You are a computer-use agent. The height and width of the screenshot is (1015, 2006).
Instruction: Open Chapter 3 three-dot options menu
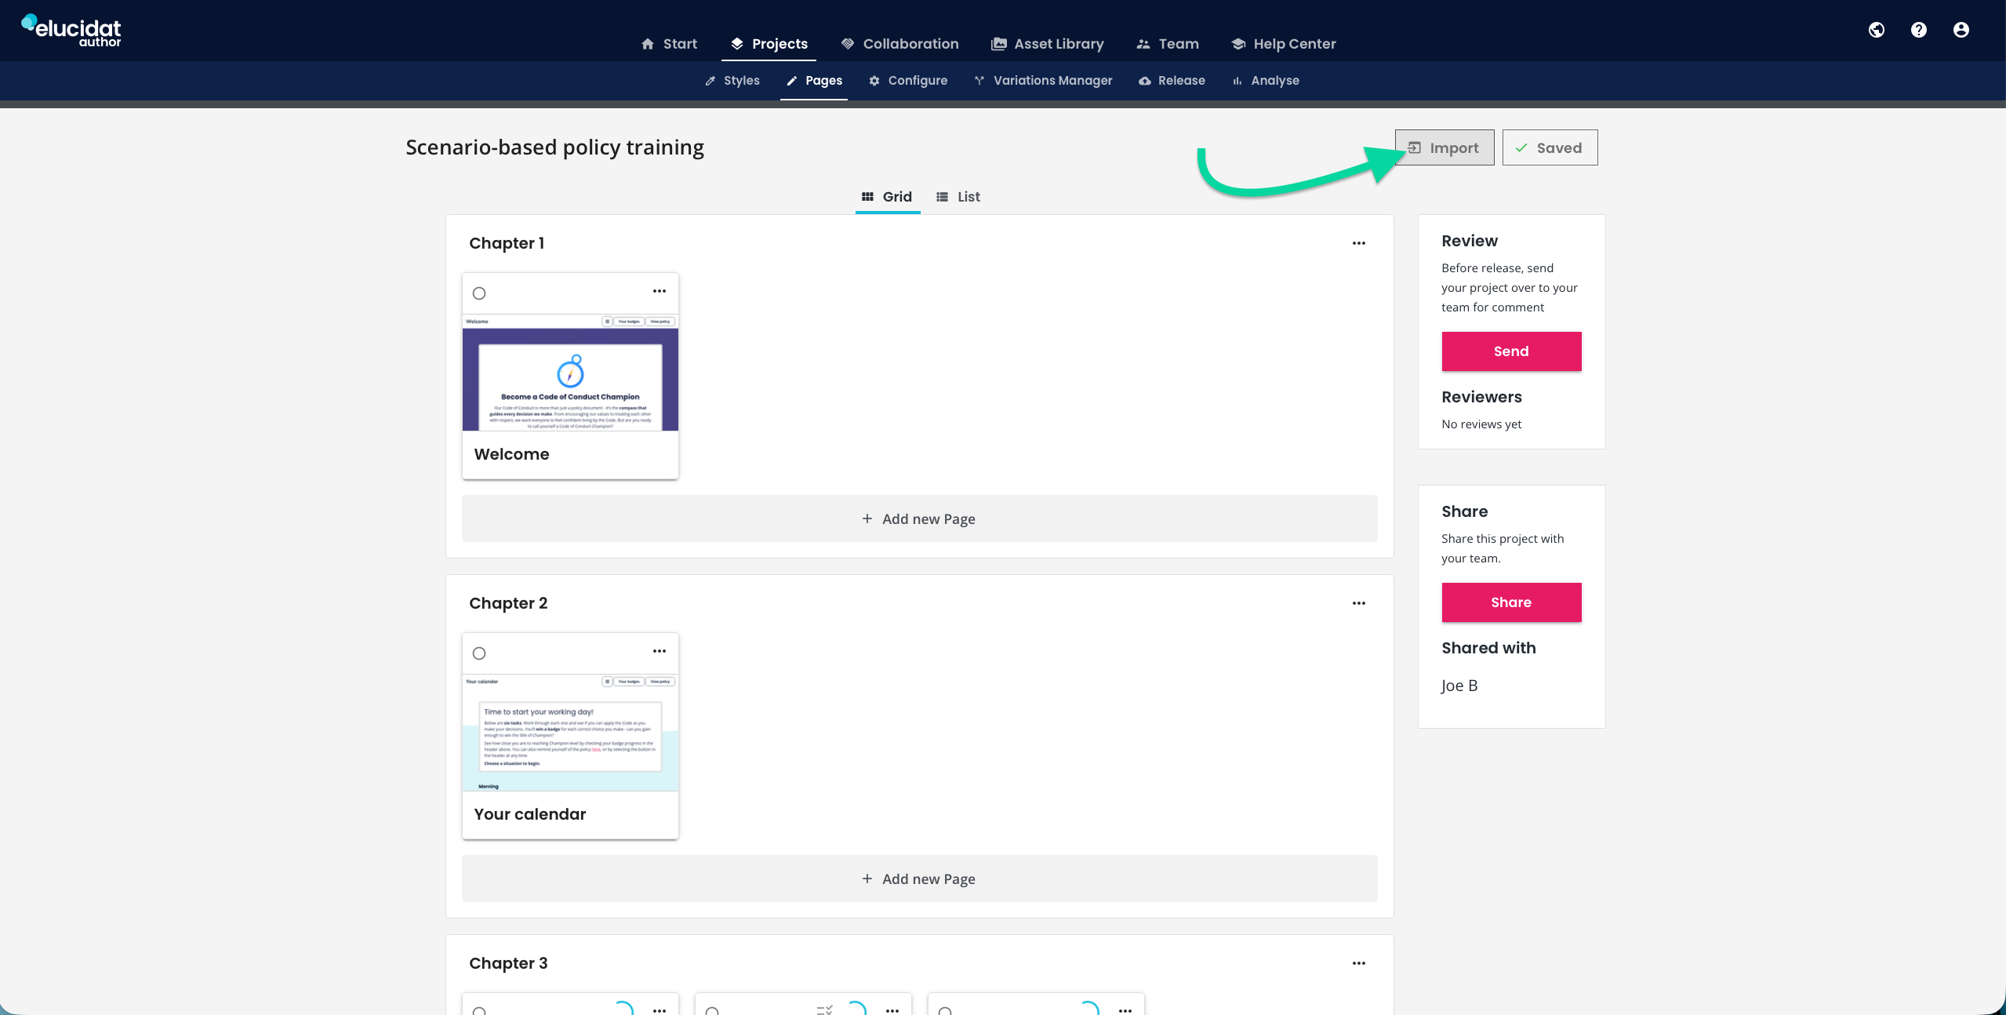click(x=1358, y=963)
